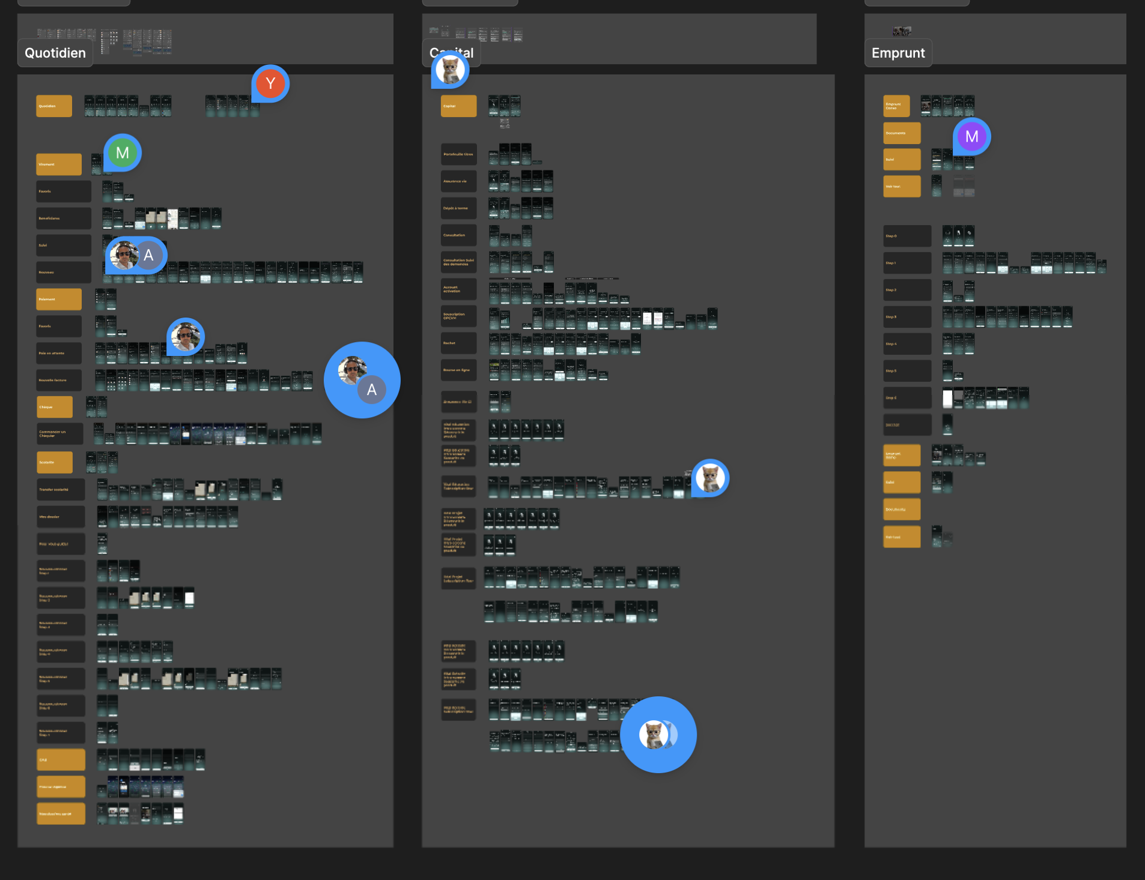This screenshot has width=1145, height=880.
Task: Select the Bourse en ligne block
Action: pos(459,370)
